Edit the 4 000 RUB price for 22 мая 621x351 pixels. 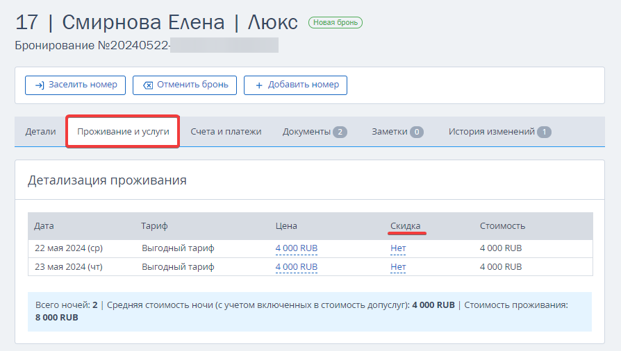296,248
